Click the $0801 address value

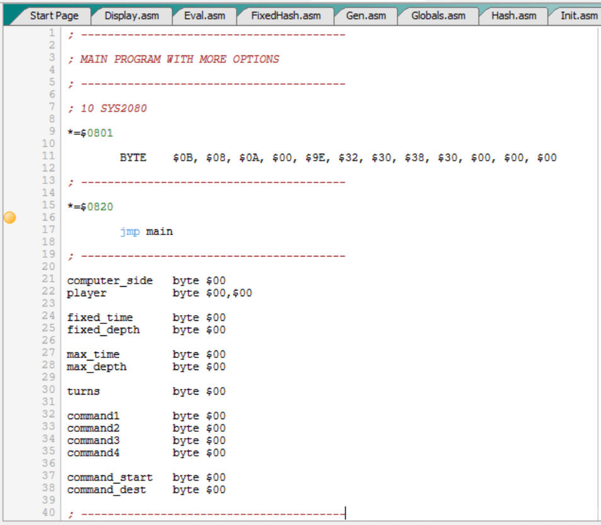coord(96,133)
